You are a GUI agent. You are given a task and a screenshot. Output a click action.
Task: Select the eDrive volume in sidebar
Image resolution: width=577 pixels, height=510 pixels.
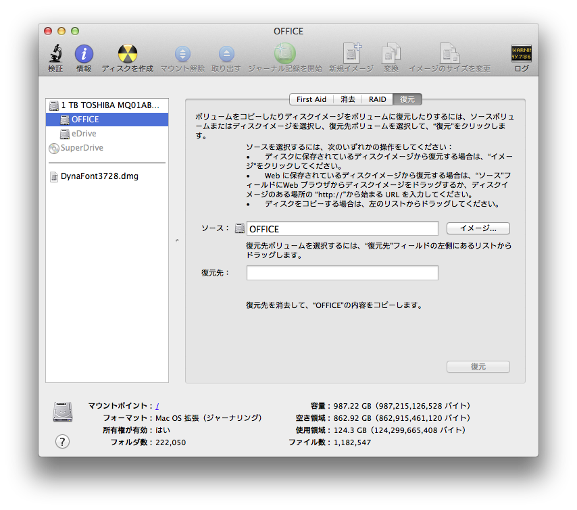coord(107,134)
